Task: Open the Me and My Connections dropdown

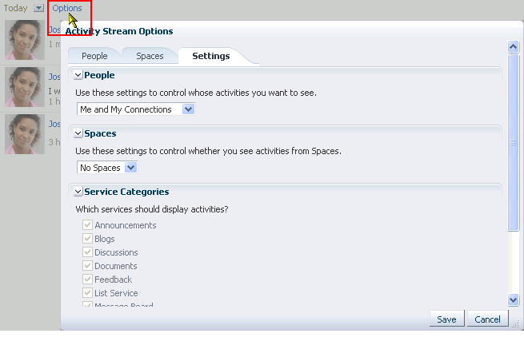Action: point(136,109)
